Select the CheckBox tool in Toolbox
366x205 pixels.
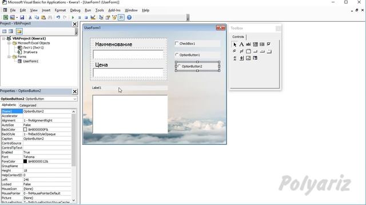(x=269, y=44)
